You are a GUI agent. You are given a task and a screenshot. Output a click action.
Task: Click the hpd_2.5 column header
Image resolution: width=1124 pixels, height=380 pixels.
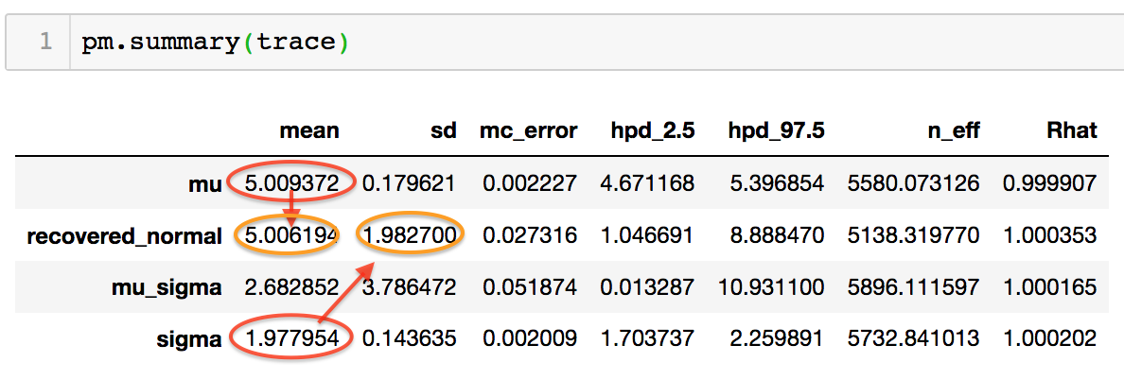(x=653, y=131)
